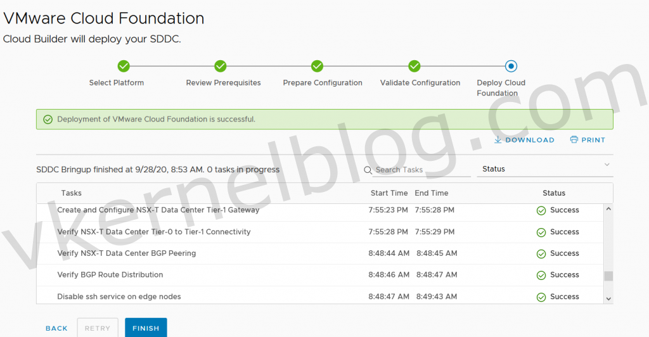Click success icon for Disable ssh service row
The width and height of the screenshot is (649, 337).
(x=541, y=297)
